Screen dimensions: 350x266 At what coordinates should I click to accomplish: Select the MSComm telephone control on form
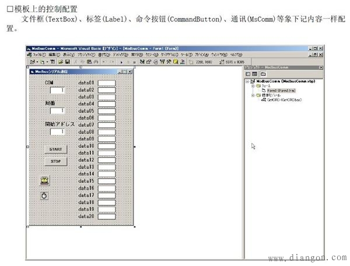[x=44, y=180]
